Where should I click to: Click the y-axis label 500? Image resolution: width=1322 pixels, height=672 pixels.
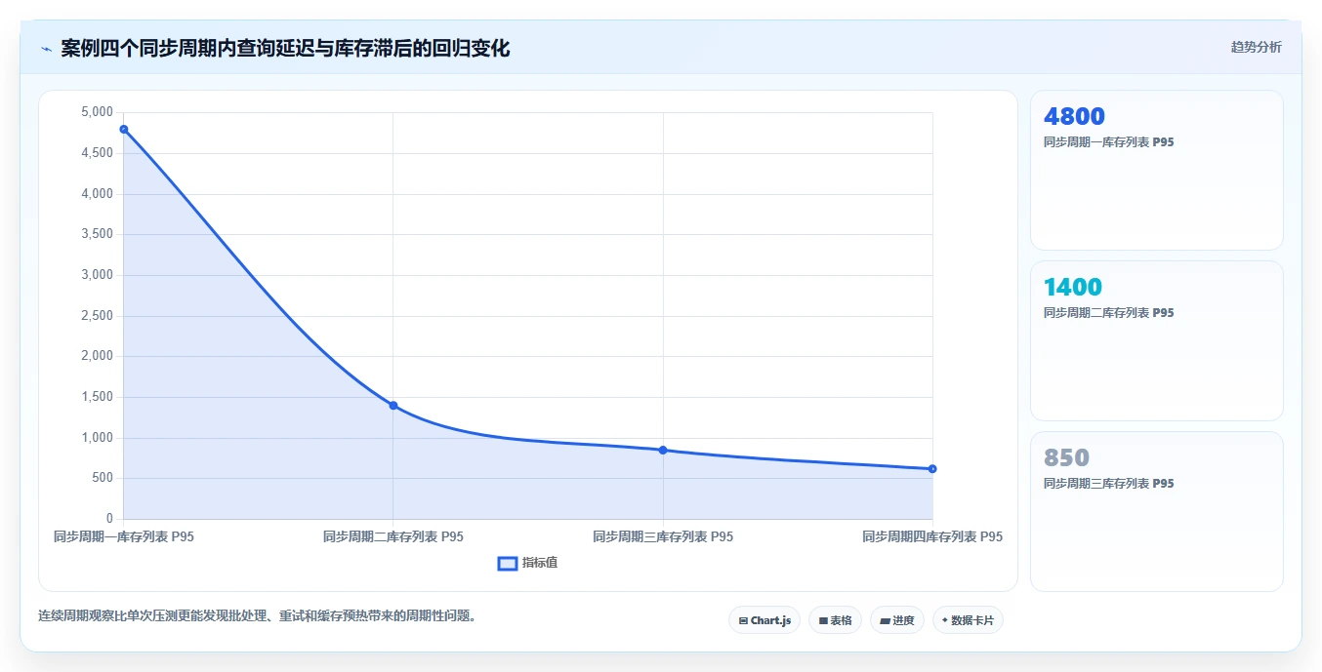[x=103, y=478]
